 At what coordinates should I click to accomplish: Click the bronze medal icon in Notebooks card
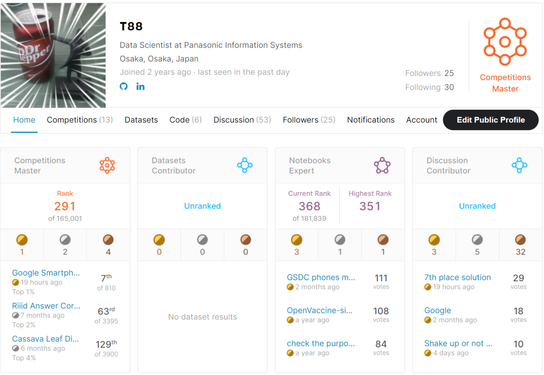[x=383, y=240]
